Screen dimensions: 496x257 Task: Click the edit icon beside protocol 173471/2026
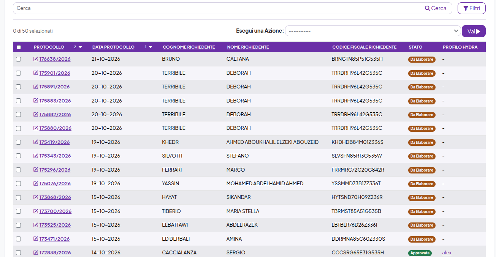36,239
